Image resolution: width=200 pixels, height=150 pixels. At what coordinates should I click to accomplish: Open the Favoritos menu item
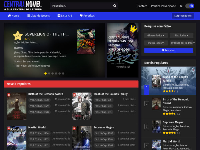pyautogui.click(x=87, y=16)
